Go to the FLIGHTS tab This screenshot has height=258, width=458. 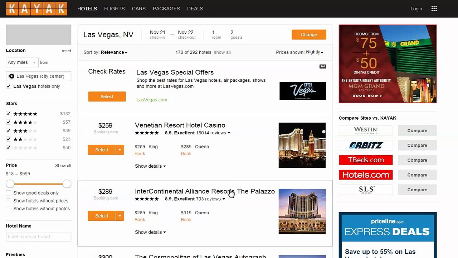(114, 9)
